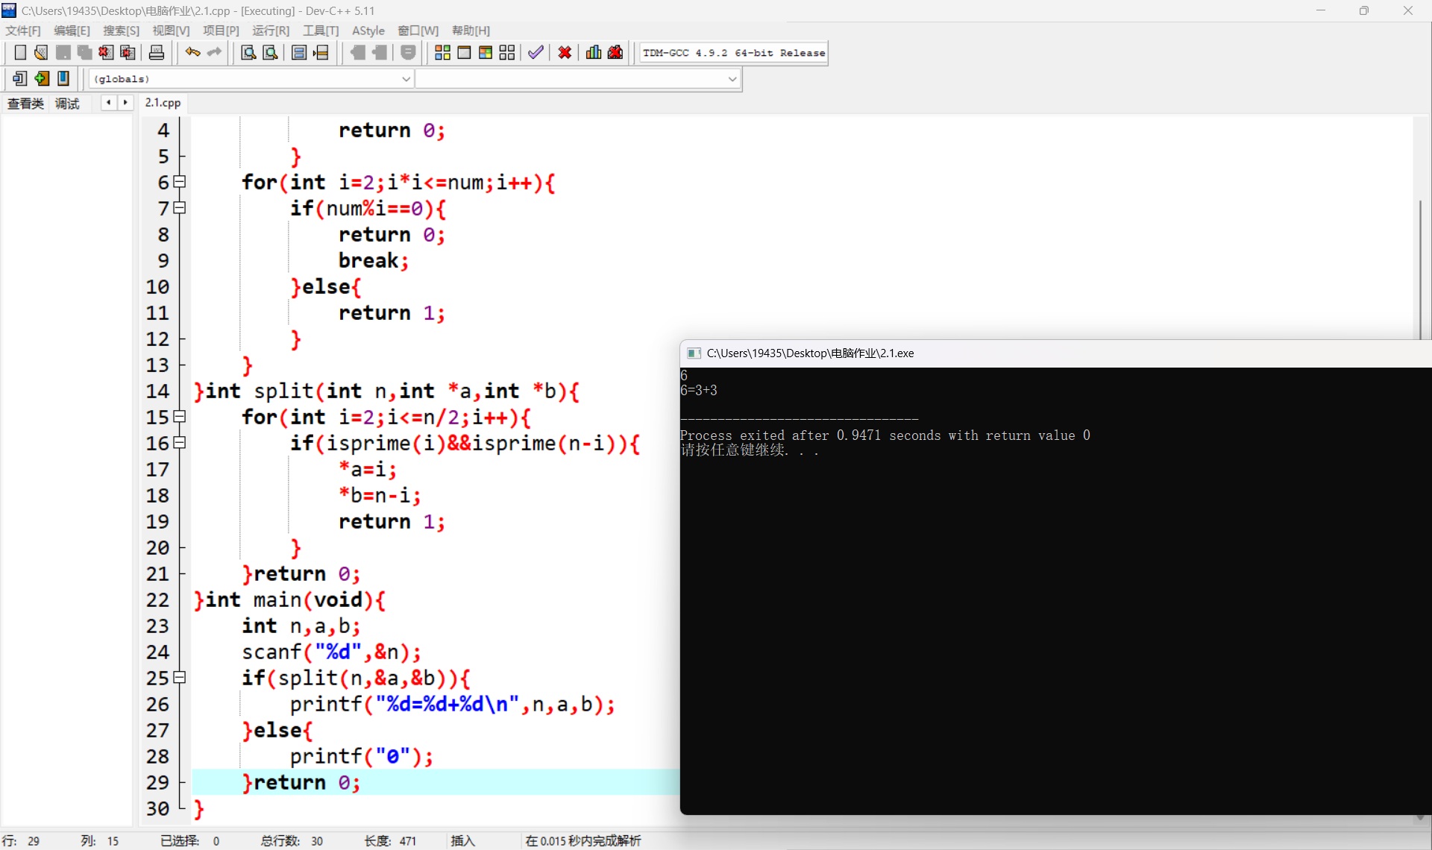Select the 2.1.cpp file tab

[x=163, y=103]
